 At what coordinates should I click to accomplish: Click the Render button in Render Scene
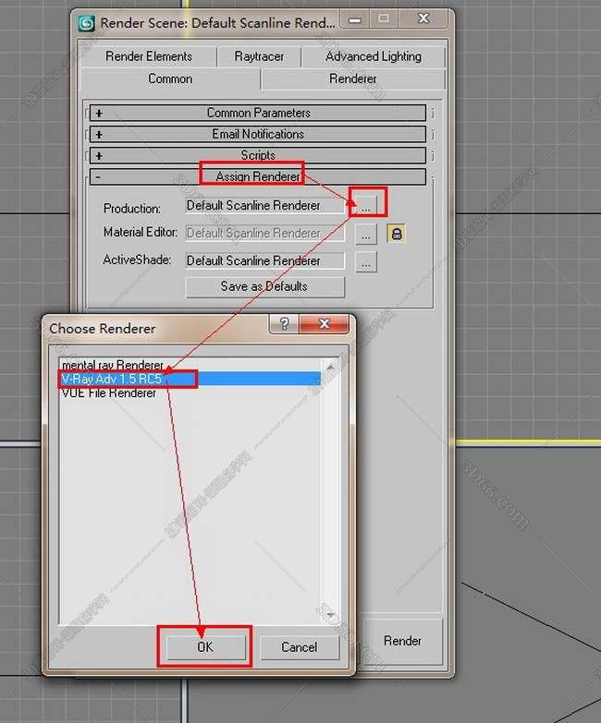pos(402,642)
